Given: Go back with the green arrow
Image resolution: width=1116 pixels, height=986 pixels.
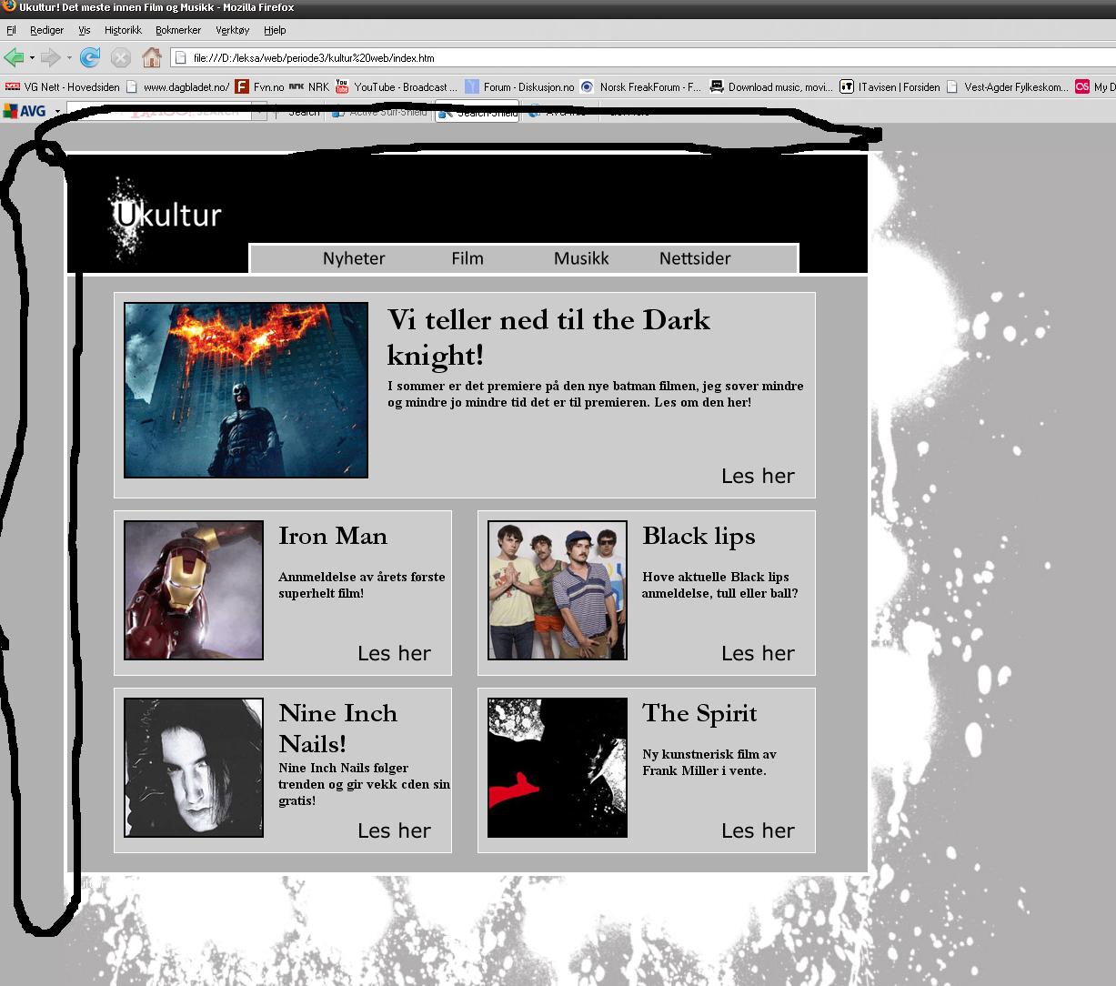Looking at the screenshot, I should pos(14,57).
